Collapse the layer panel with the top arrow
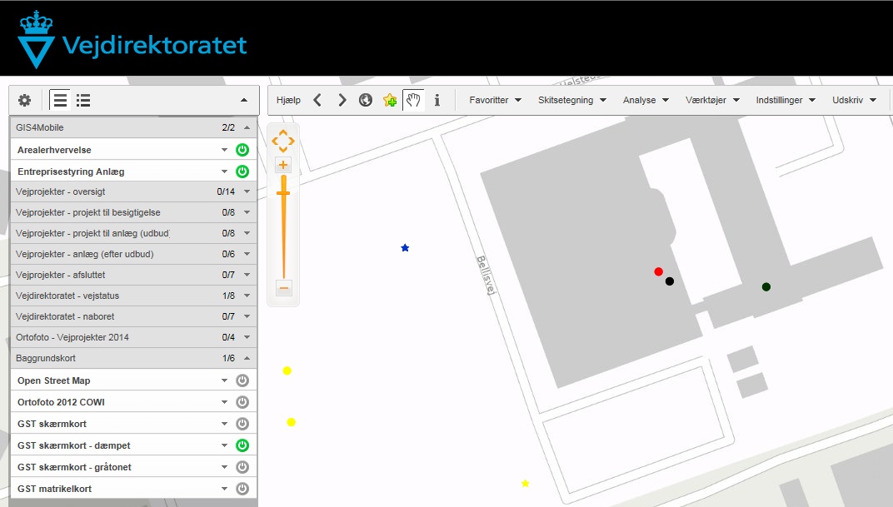This screenshot has height=507, width=893. click(x=244, y=100)
